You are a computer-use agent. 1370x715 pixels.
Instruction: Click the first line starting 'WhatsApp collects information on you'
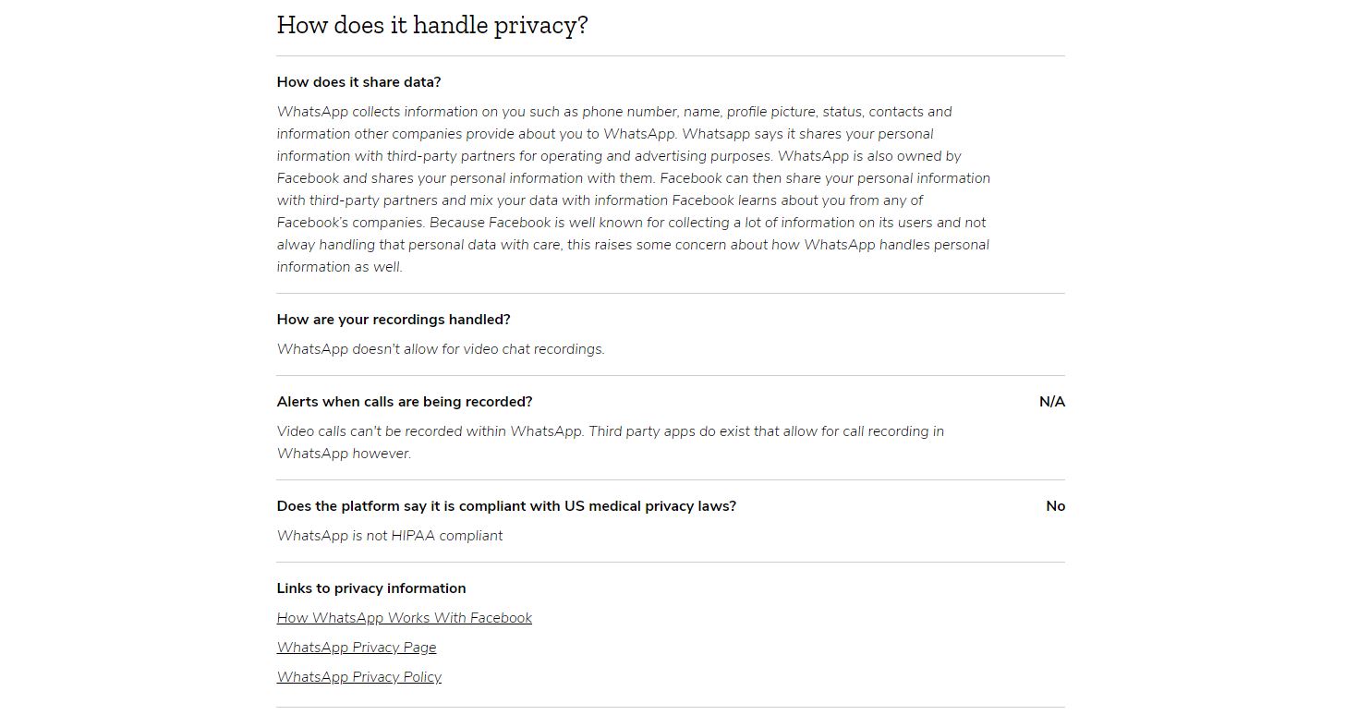tap(614, 112)
